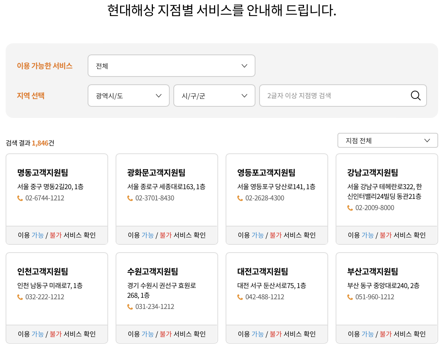Viewport: 446px width, 353px height.
Task: Click address 서울 영등포구 당산로141, 1층
Action: (276, 187)
